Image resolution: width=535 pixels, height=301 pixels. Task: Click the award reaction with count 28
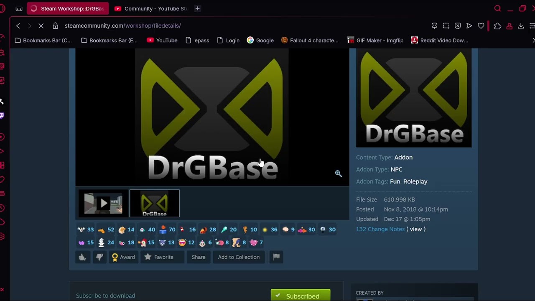208,230
